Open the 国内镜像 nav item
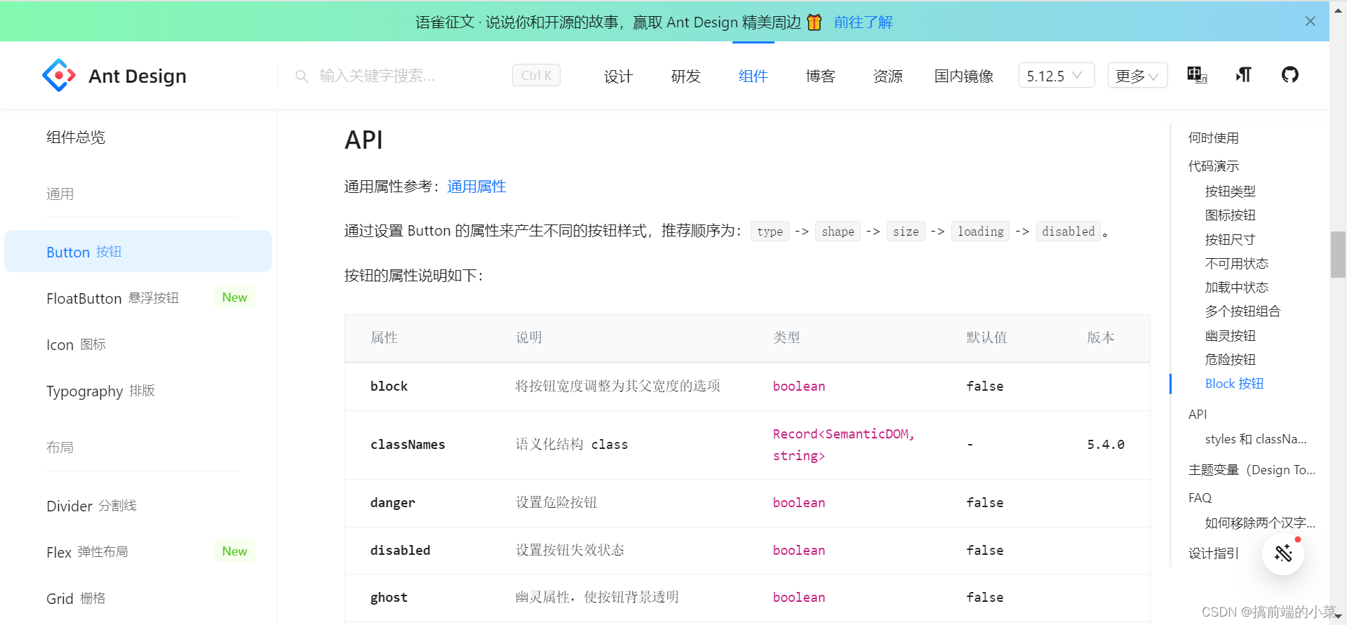 coord(963,76)
